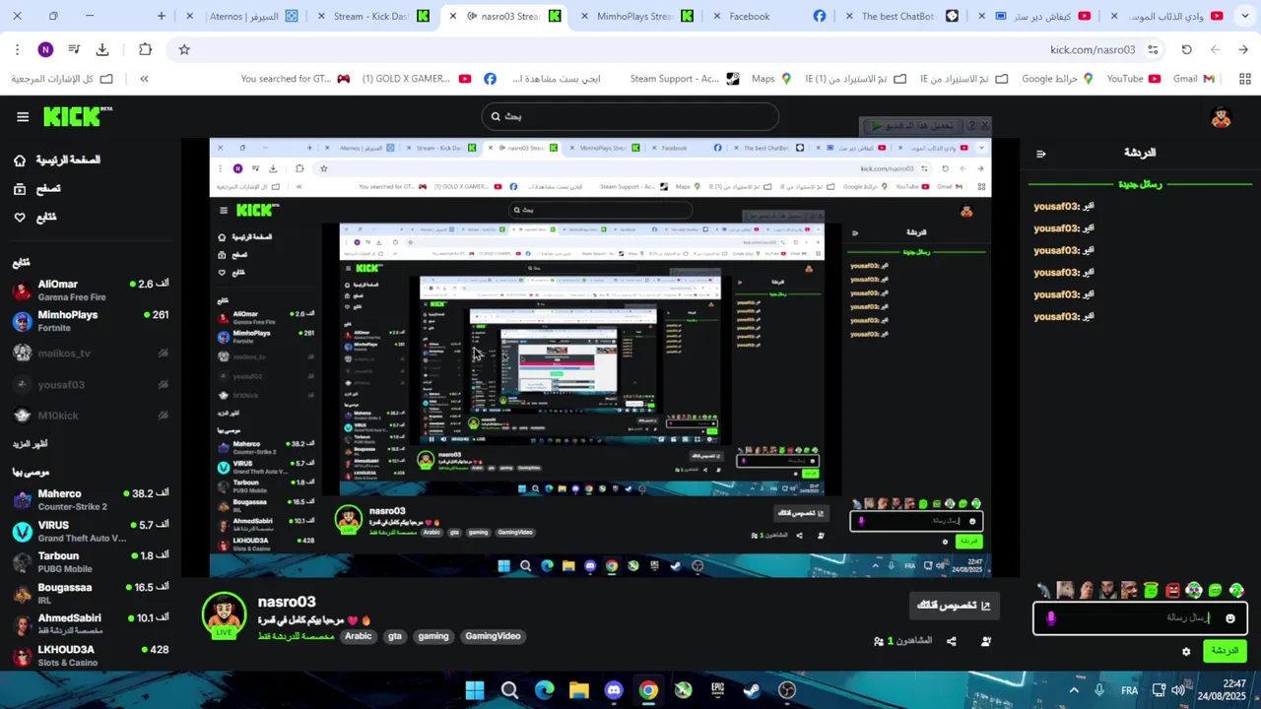Expand أظهر المزيد in following list
Image resolution: width=1261 pixels, height=709 pixels.
[29, 444]
